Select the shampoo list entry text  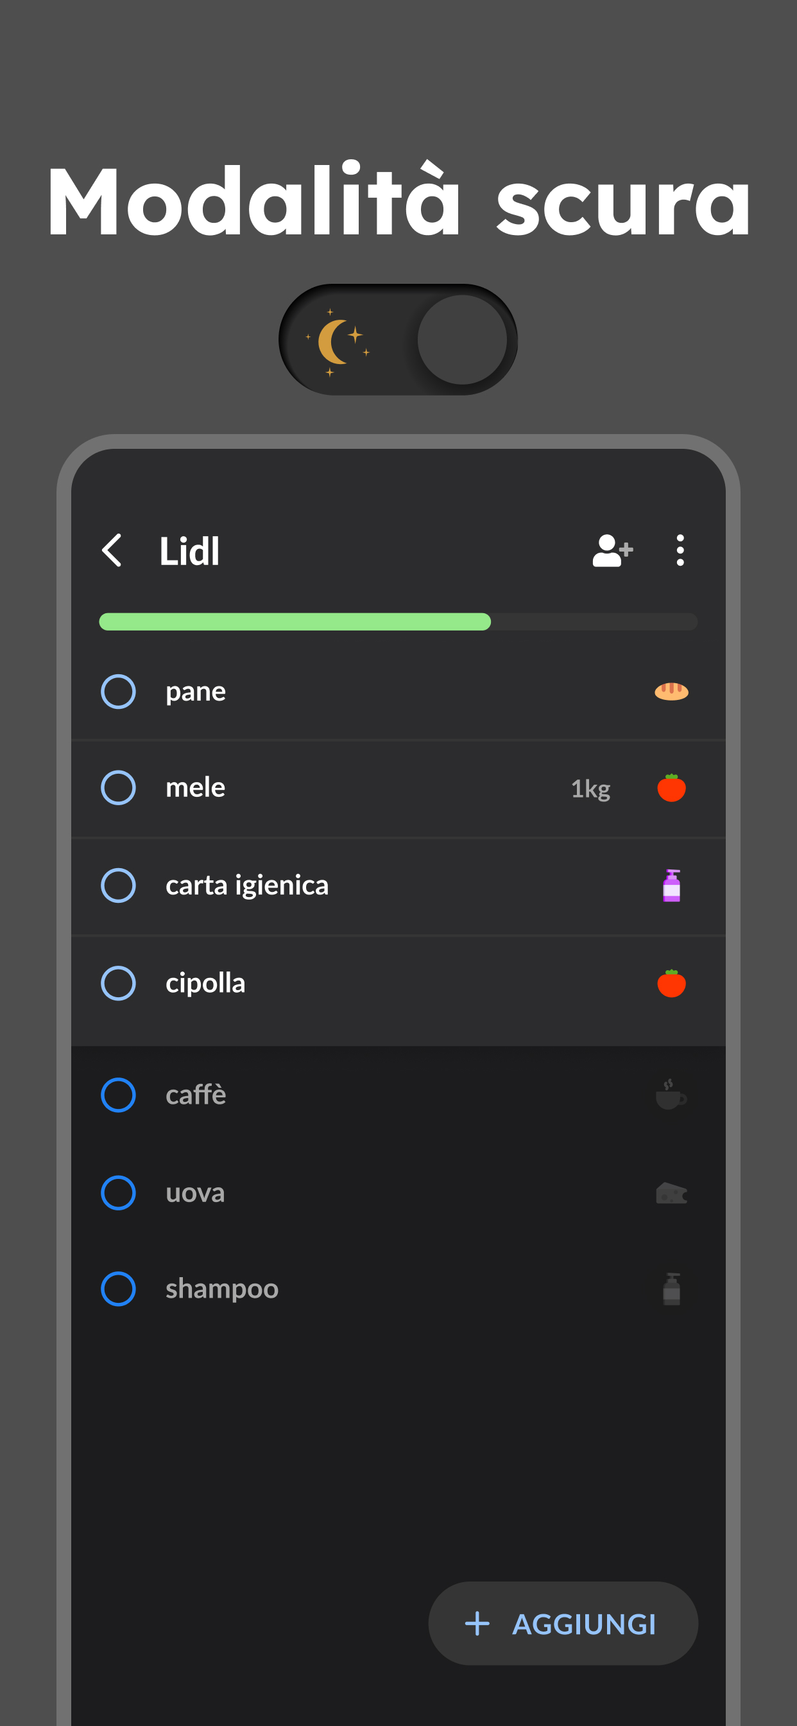click(x=221, y=1289)
